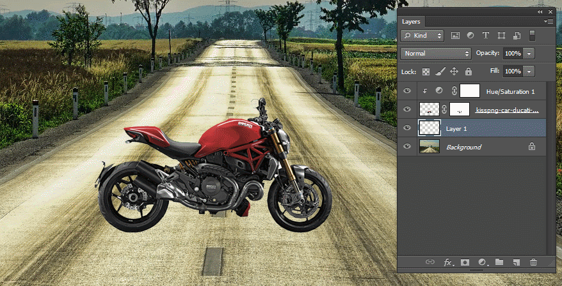Image resolution: width=562 pixels, height=286 pixels.
Task: Click the Fill 100% field
Action: (x=513, y=71)
